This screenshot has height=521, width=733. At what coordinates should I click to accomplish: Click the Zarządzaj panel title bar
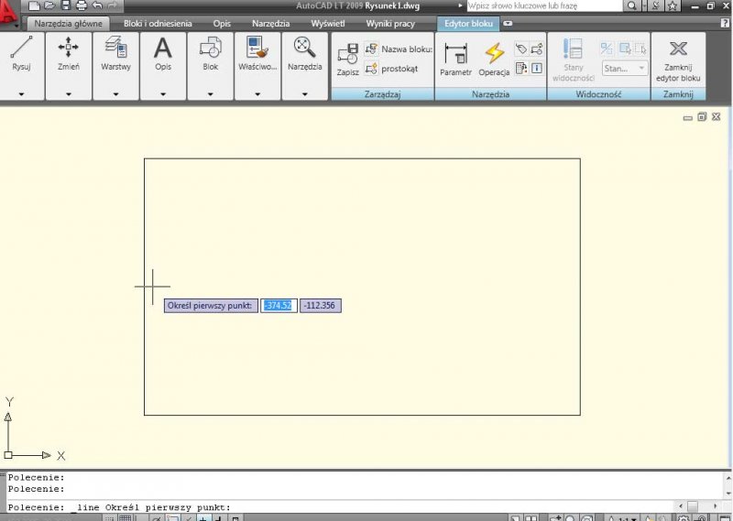pyautogui.click(x=382, y=93)
